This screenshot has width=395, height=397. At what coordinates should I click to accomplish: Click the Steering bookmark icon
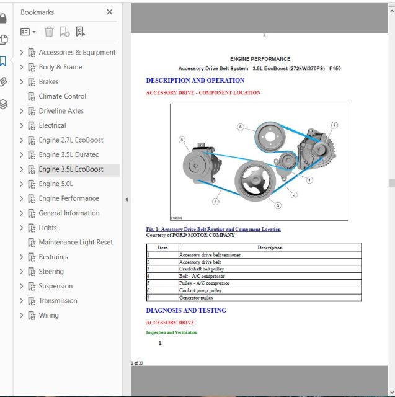[32, 272]
